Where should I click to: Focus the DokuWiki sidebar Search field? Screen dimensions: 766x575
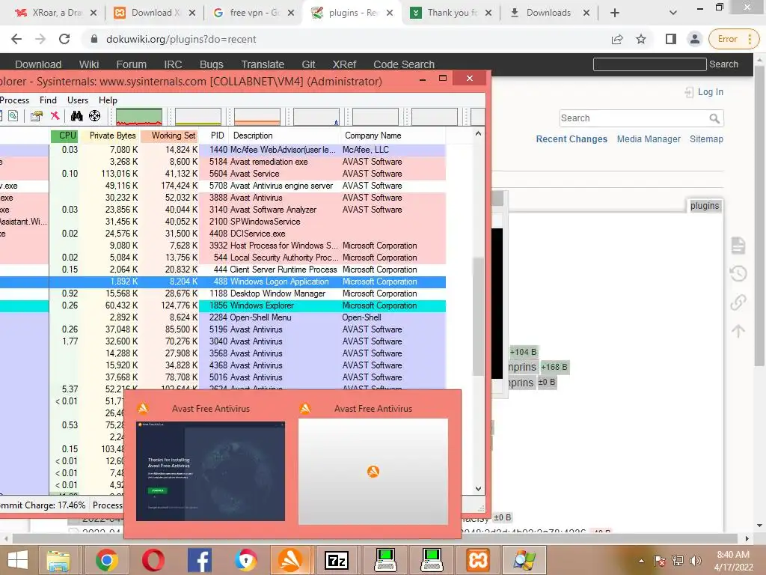click(x=634, y=118)
